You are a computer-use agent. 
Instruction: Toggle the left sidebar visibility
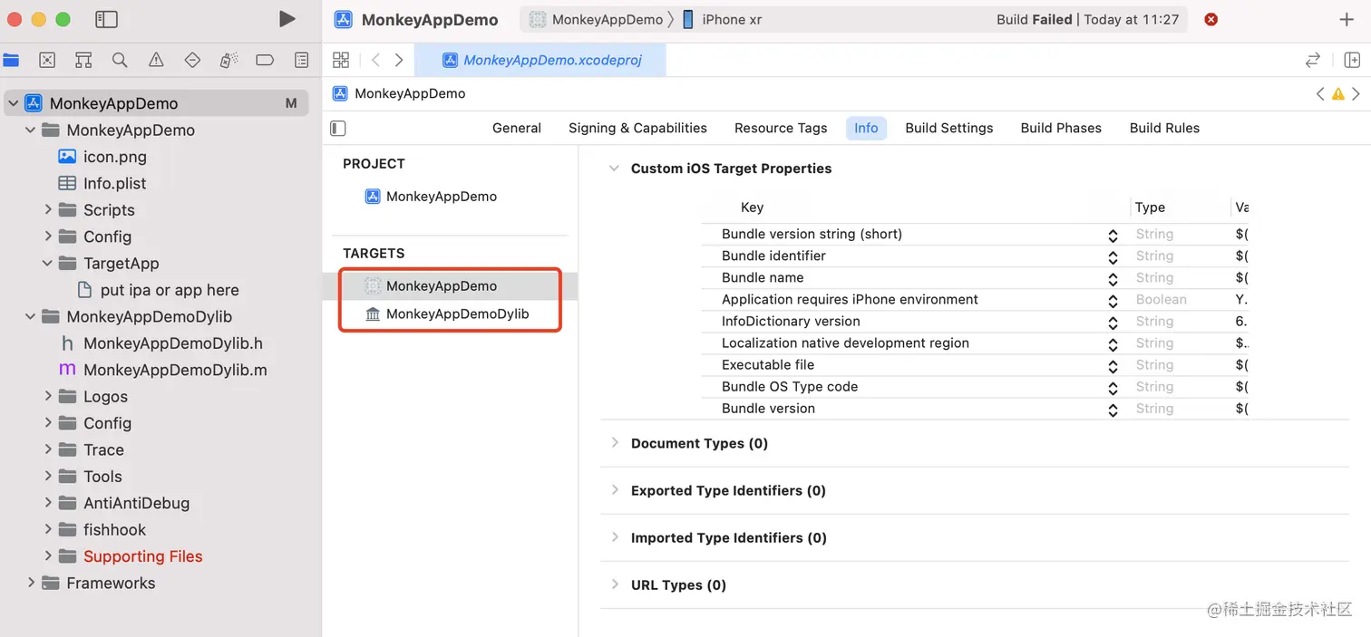[x=106, y=18]
